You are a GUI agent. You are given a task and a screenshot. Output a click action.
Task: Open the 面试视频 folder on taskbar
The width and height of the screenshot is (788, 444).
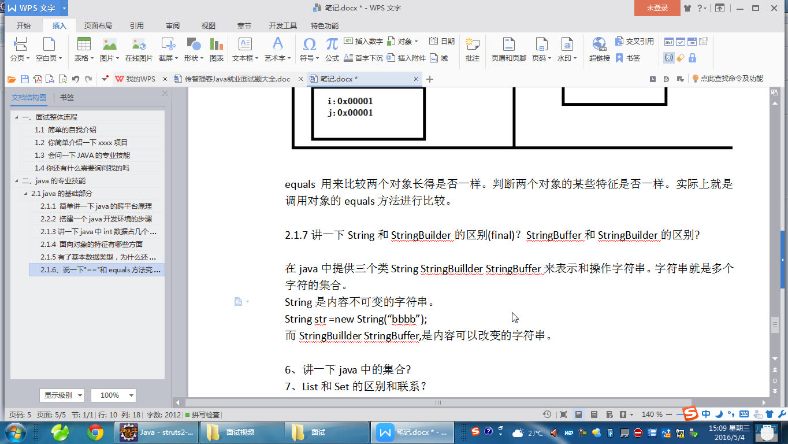(x=242, y=432)
